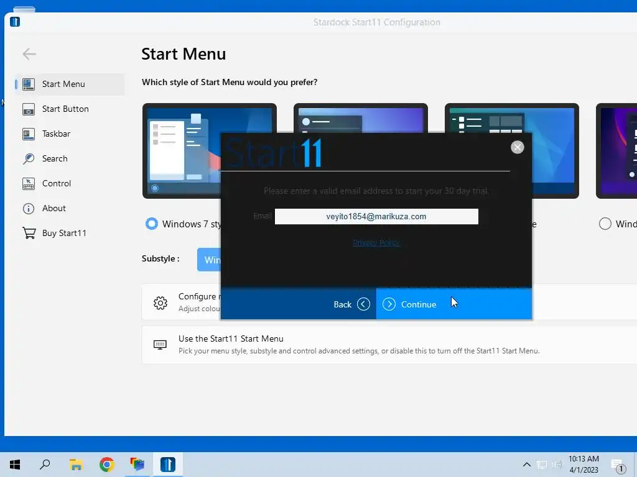The height and width of the screenshot is (477, 637).
Task: Show hidden system tray icons
Action: pos(526,465)
